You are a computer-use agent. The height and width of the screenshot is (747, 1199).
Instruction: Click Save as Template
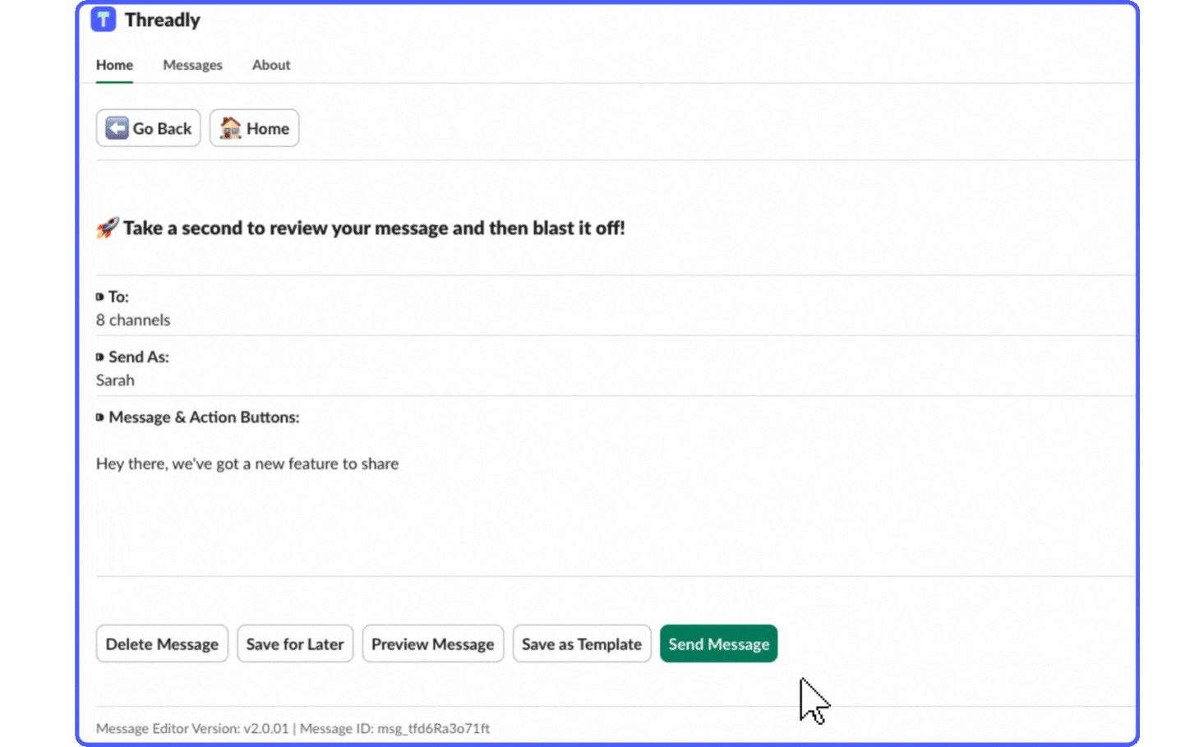point(582,643)
